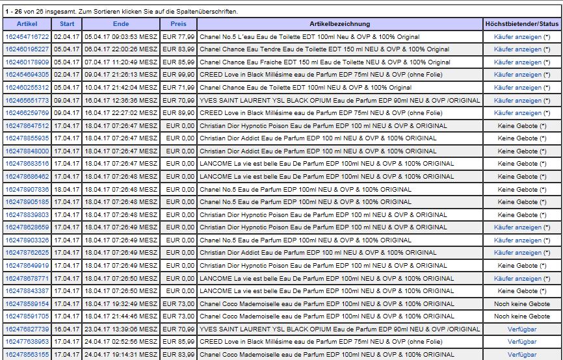Select price EUR 89,90
This screenshot has width=563, height=360.
[x=178, y=113]
